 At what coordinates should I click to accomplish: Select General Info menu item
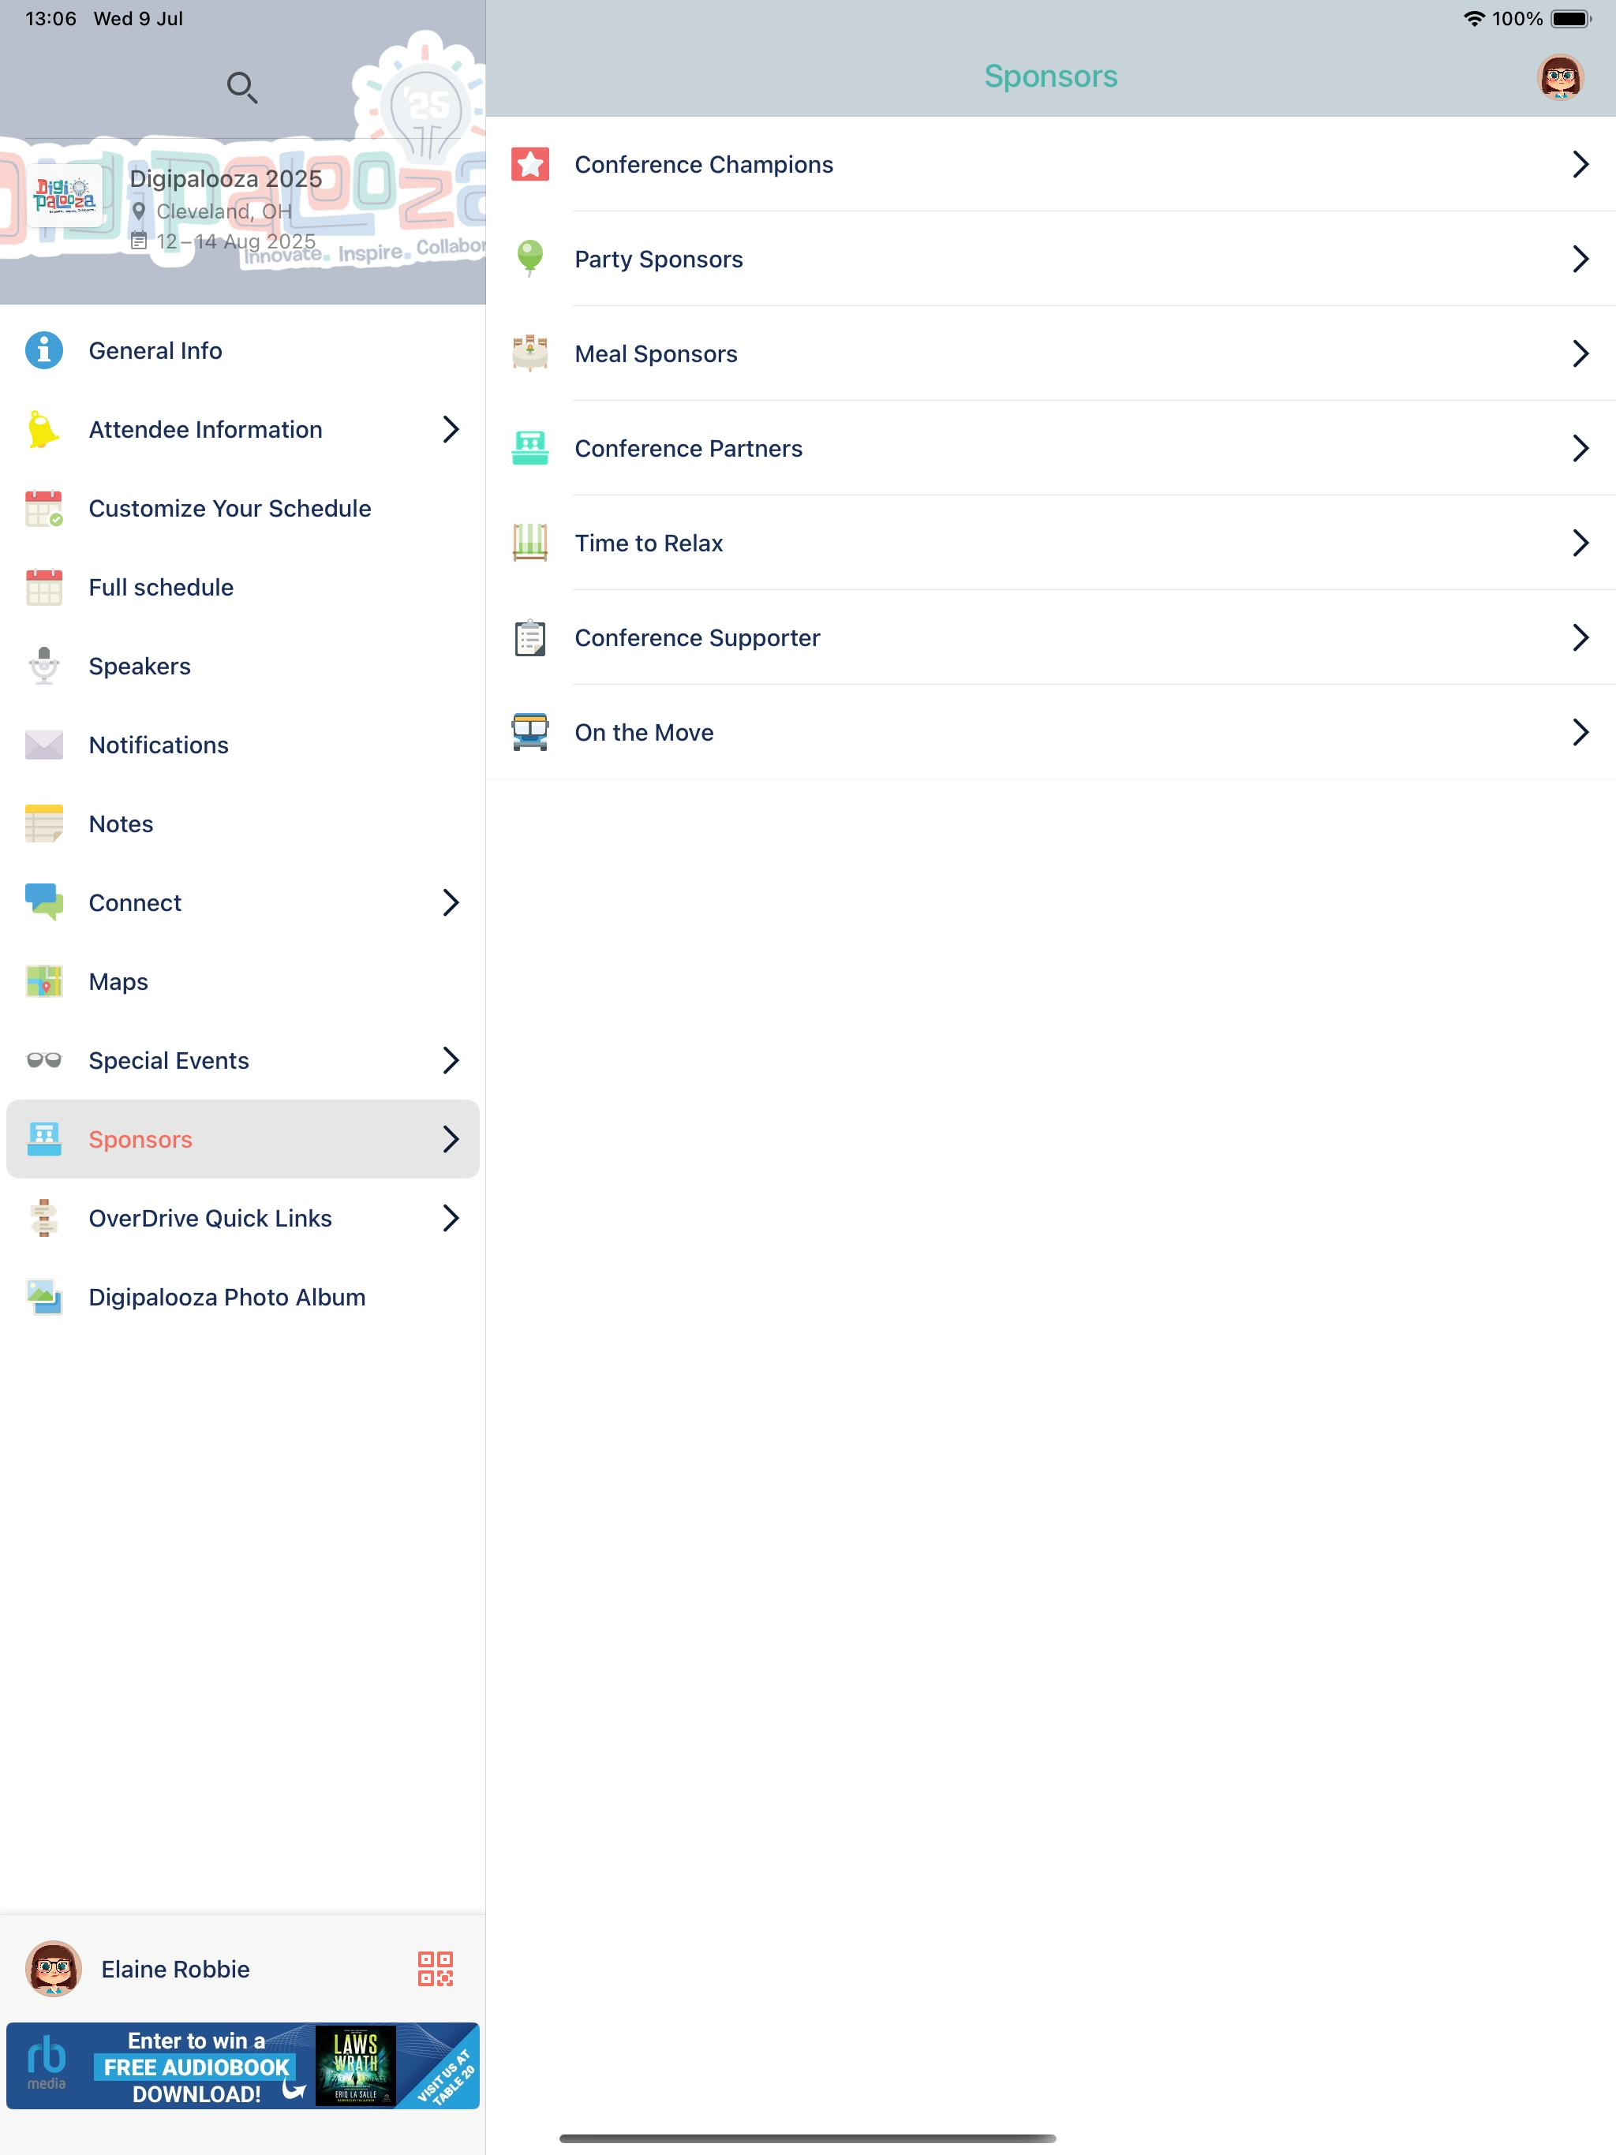(x=243, y=351)
